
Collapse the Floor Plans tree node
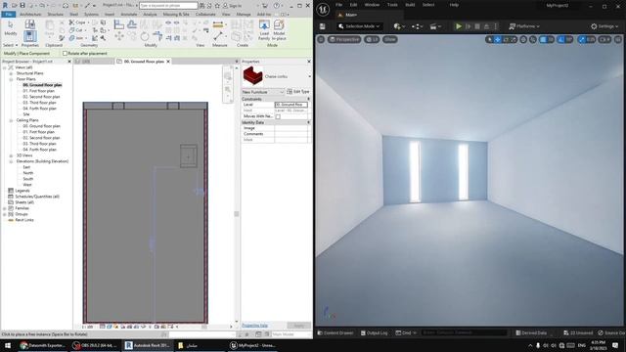[11, 79]
